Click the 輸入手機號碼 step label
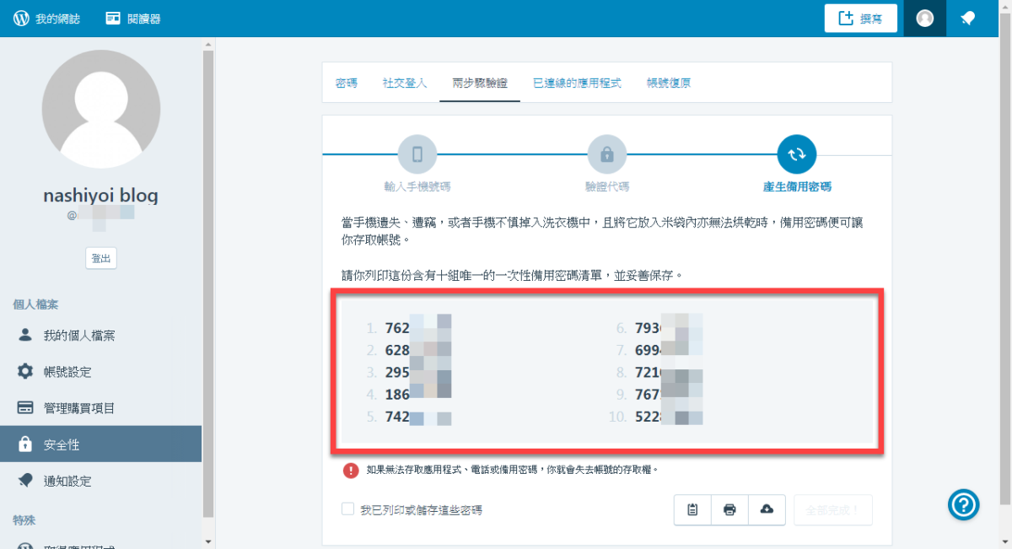 point(417,186)
